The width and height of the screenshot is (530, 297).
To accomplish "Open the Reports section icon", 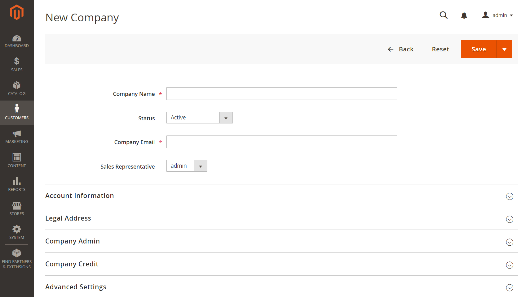I will point(17,184).
